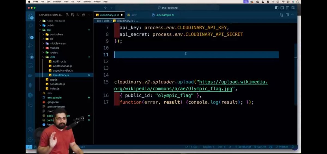Open Explorer more actions ellipsis
Screen dimensions: 327x154
click(x=89, y=15)
